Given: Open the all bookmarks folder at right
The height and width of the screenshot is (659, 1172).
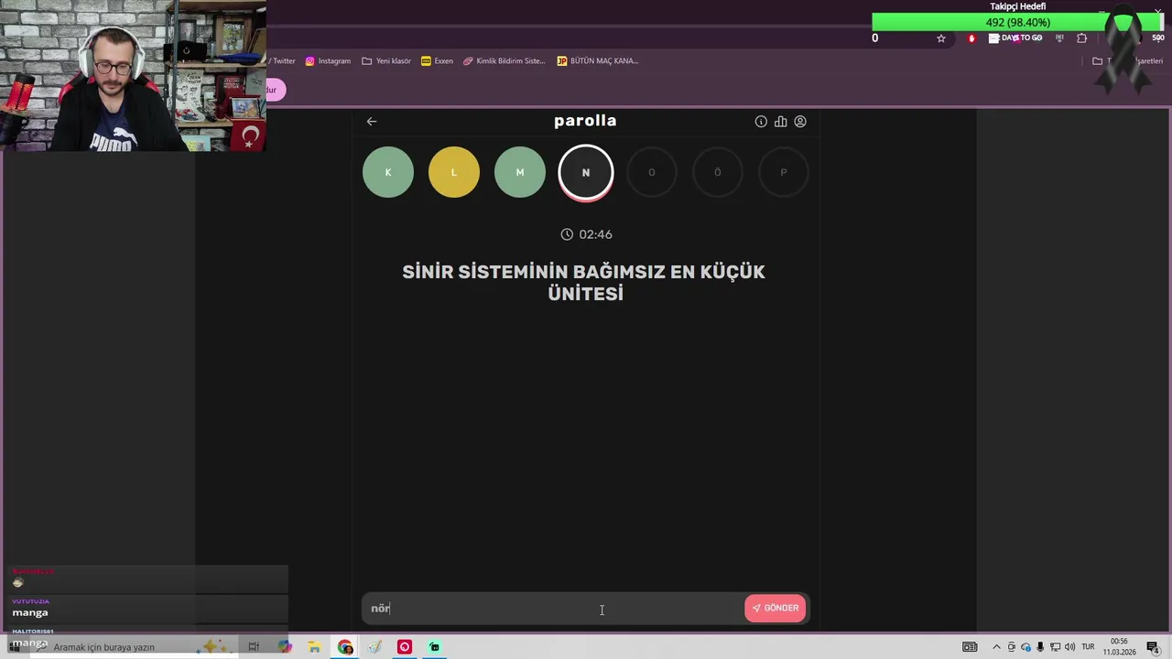Looking at the screenshot, I should pos(1127,61).
